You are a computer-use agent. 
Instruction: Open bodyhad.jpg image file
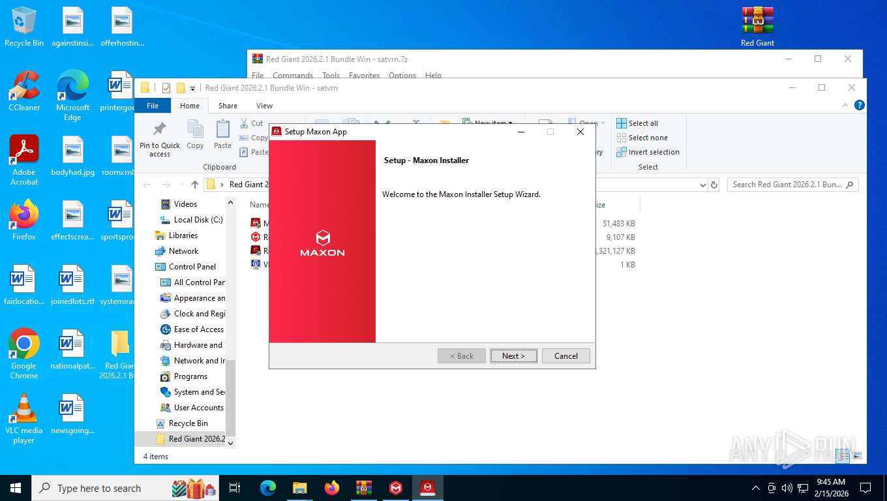72,157
